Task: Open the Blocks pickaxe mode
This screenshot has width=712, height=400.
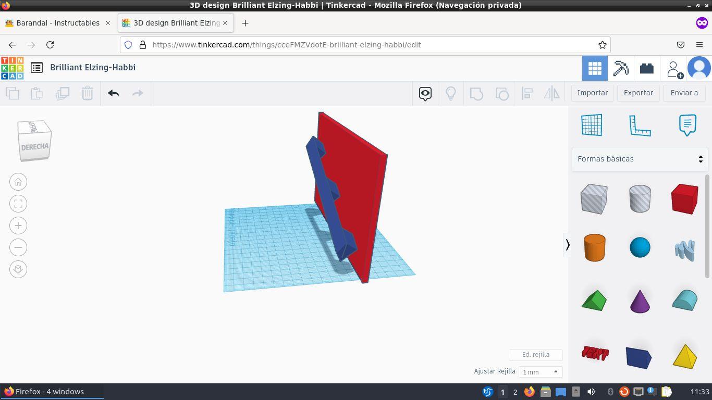Action: (x=621, y=68)
